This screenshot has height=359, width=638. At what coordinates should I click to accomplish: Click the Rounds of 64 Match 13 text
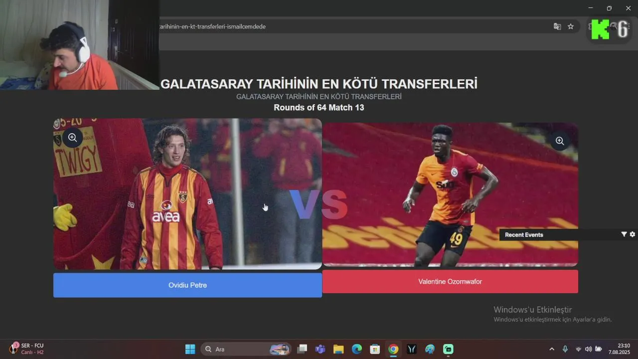coord(319,108)
